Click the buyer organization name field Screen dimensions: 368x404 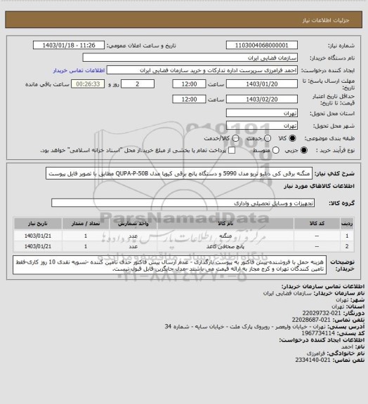point(190,58)
